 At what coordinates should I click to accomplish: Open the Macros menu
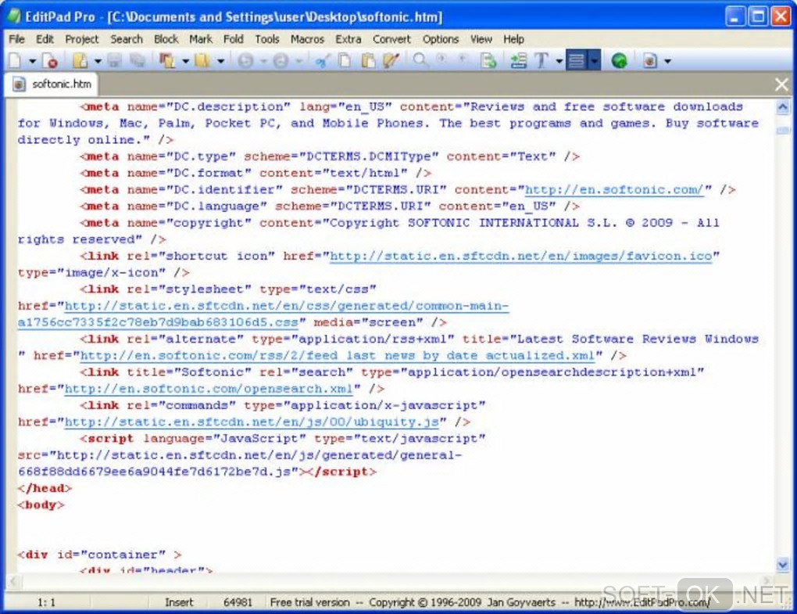tap(307, 39)
